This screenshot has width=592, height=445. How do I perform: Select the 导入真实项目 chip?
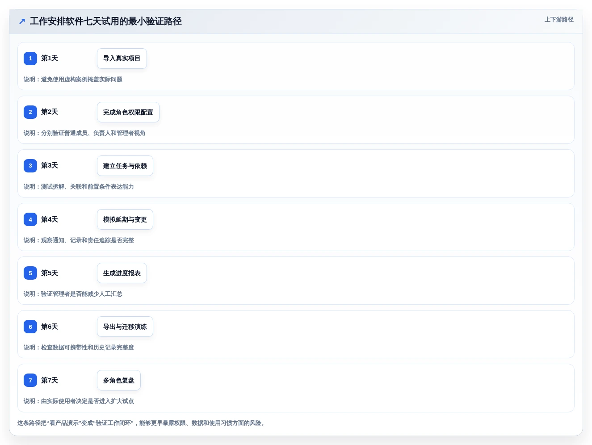coord(122,59)
